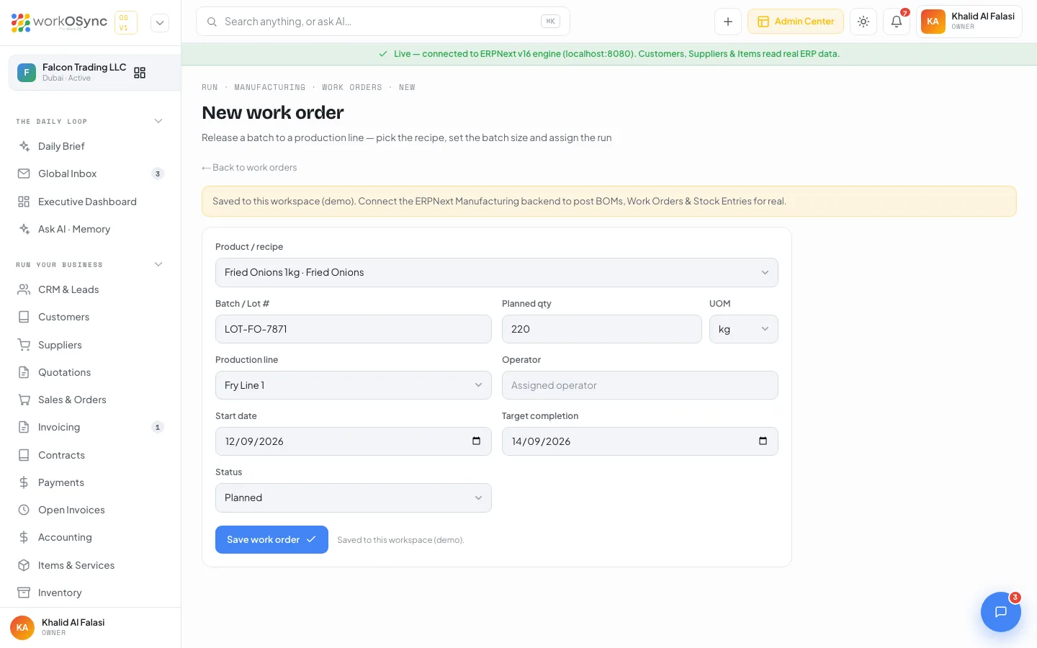Screen dimensions: 1037x648
Task: Open the notifications bell
Action: point(897,22)
